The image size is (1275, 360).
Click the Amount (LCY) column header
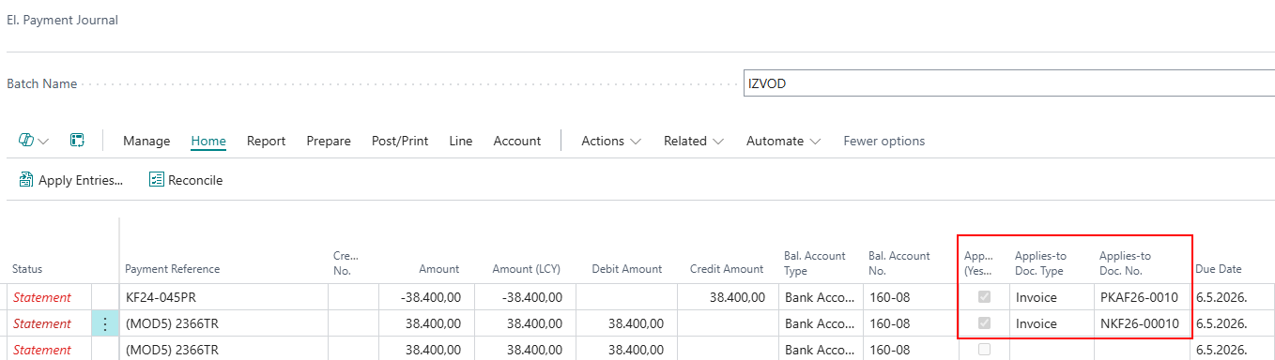coord(527,269)
